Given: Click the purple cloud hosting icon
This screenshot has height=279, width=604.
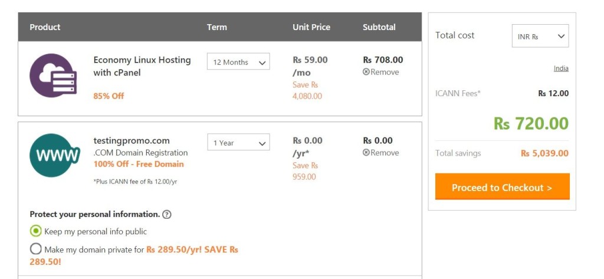Looking at the screenshot, I should coord(54,76).
